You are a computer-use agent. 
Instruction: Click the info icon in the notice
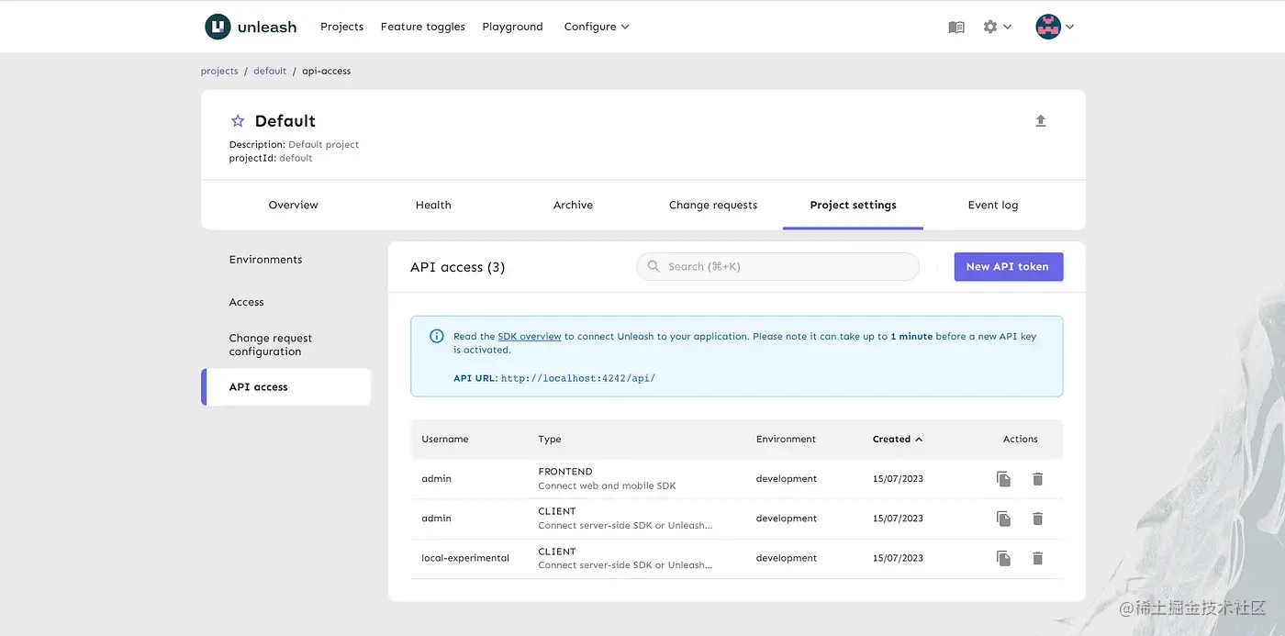pos(437,336)
